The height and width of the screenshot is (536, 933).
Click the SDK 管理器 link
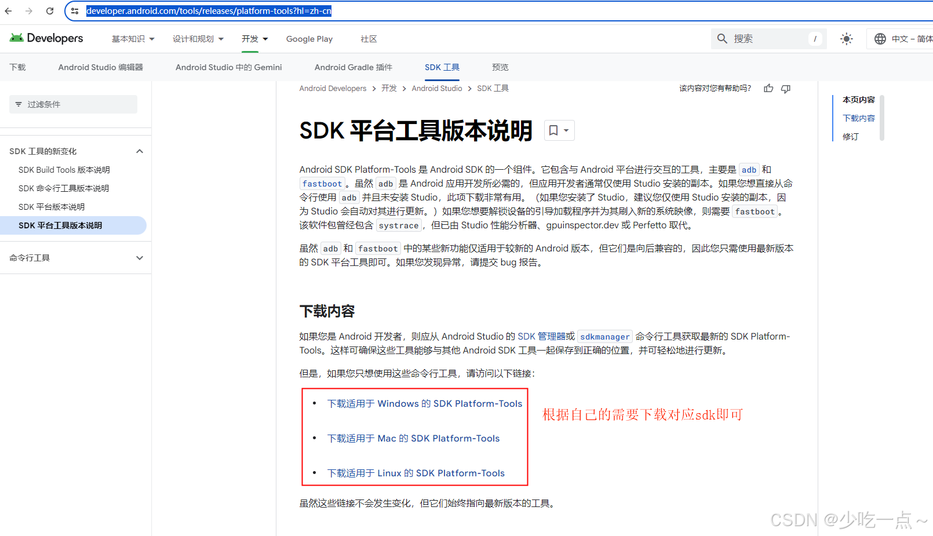(x=541, y=336)
